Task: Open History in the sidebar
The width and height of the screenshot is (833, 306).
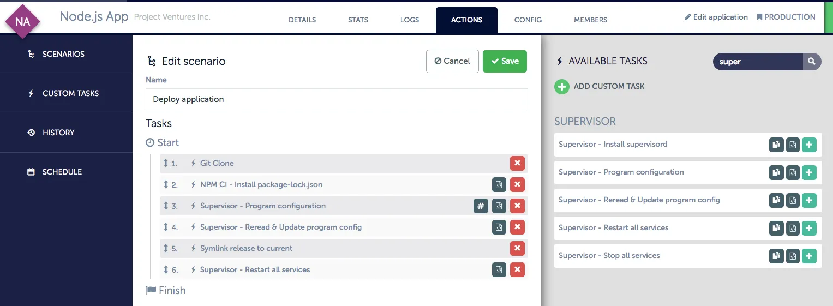Action: coord(58,133)
